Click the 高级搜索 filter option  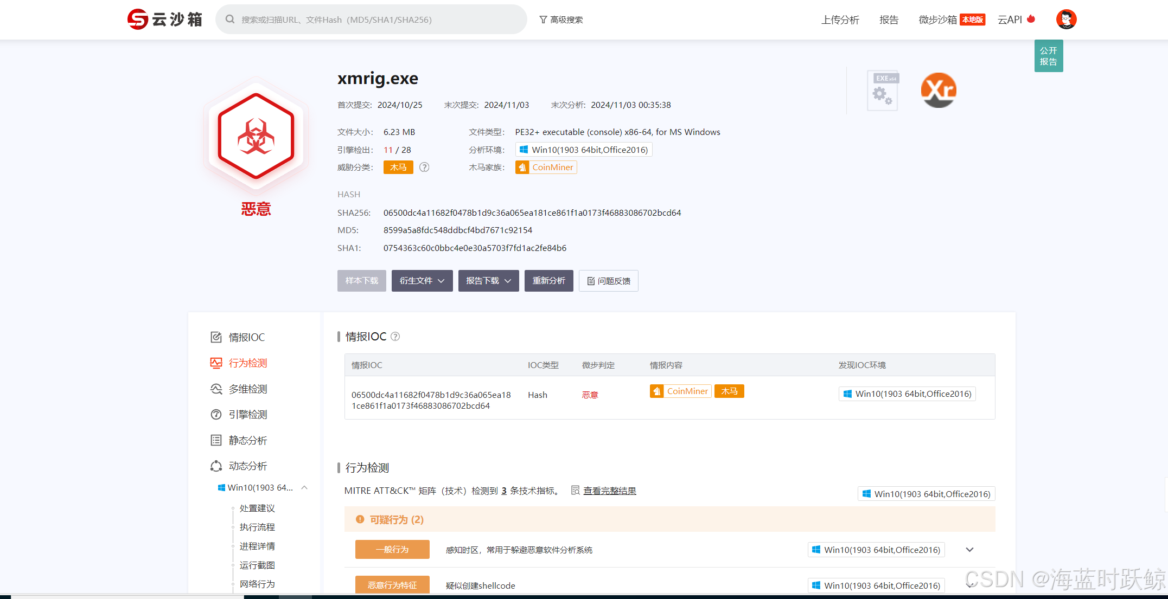click(x=561, y=20)
